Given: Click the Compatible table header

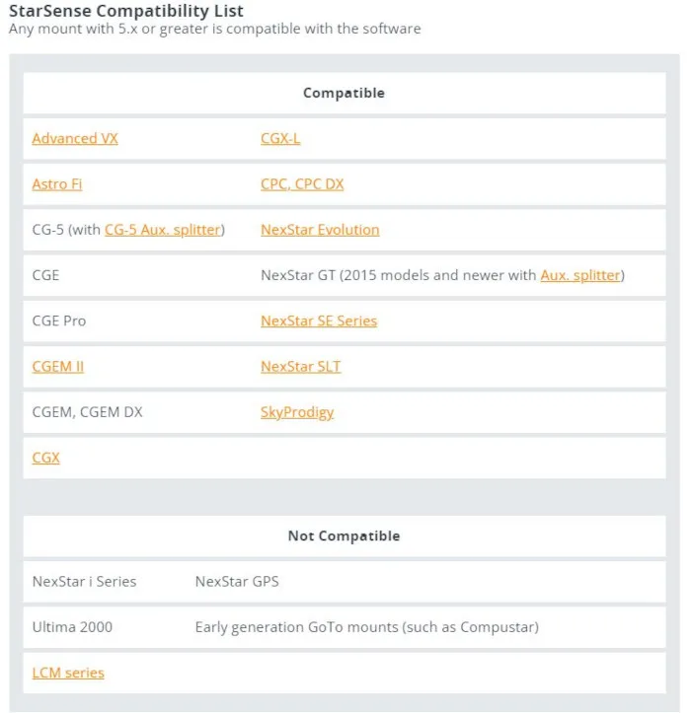Looking at the screenshot, I should click(x=344, y=94).
